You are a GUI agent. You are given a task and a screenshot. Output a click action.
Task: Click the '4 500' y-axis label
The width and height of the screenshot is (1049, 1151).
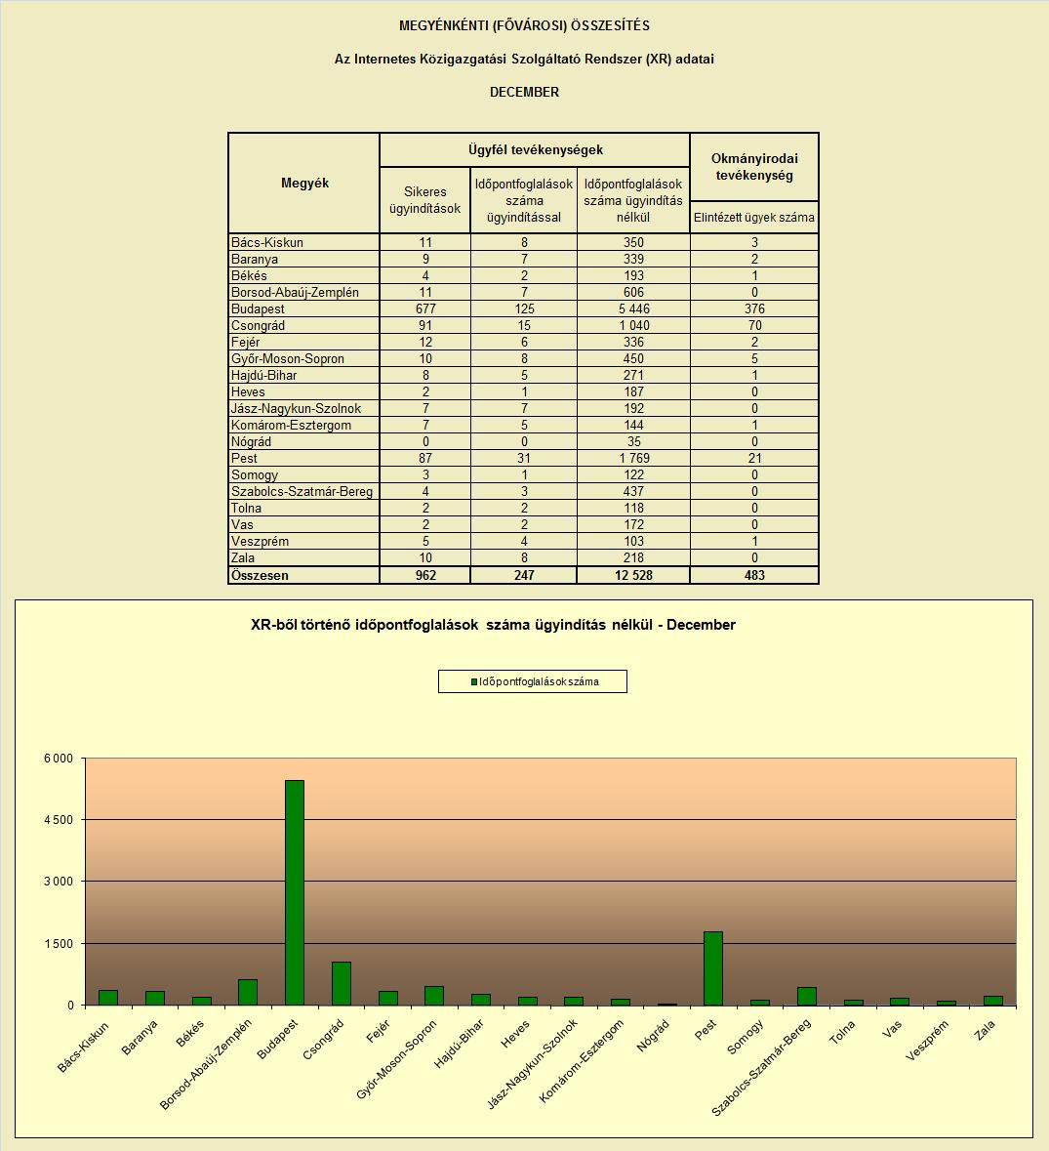click(x=59, y=820)
